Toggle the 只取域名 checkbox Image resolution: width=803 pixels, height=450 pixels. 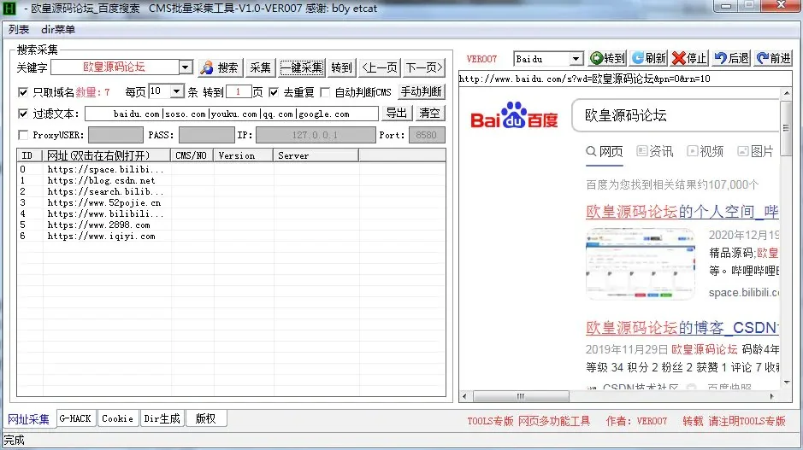(24, 92)
